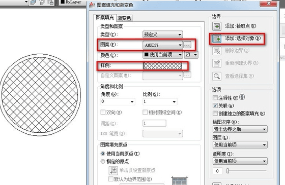The height and width of the screenshot is (185, 285).
Task: Click the Recreate boundary (重新创建边界) icon
Action: (x=217, y=63)
